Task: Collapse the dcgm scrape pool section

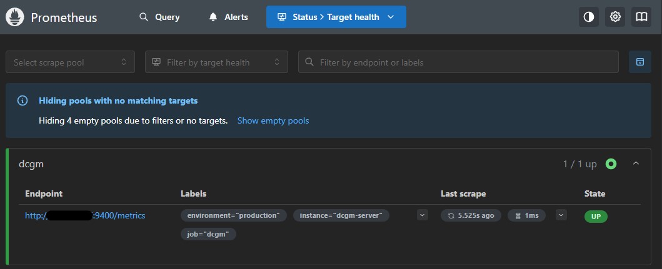Action: [636, 164]
